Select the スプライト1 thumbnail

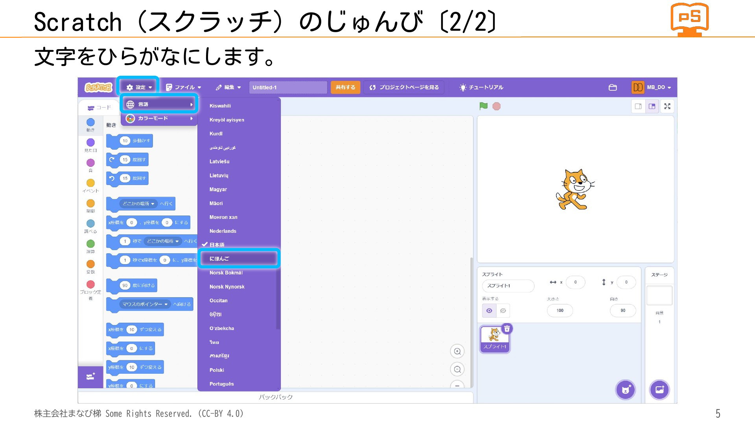(495, 339)
